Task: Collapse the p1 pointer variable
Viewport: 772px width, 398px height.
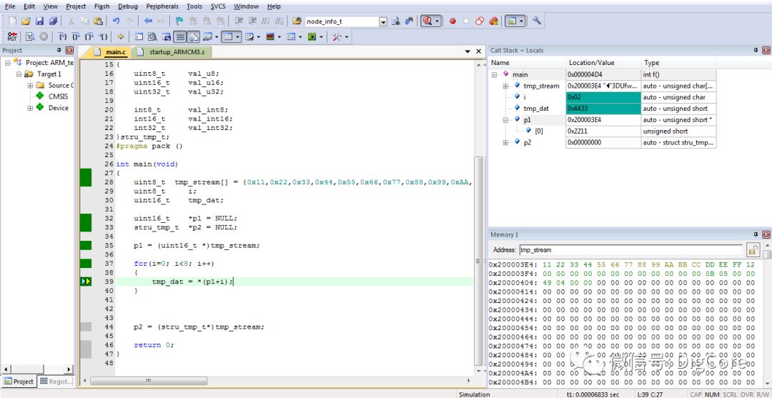Action: point(505,120)
